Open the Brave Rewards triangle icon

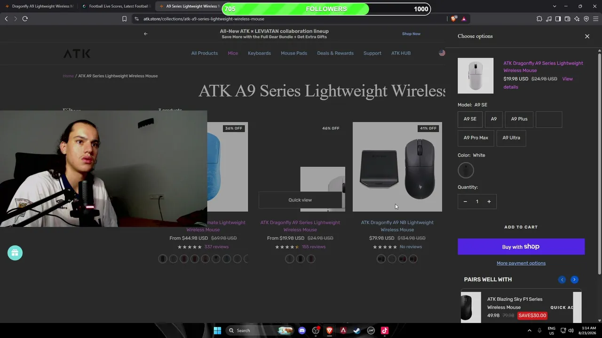[464, 19]
